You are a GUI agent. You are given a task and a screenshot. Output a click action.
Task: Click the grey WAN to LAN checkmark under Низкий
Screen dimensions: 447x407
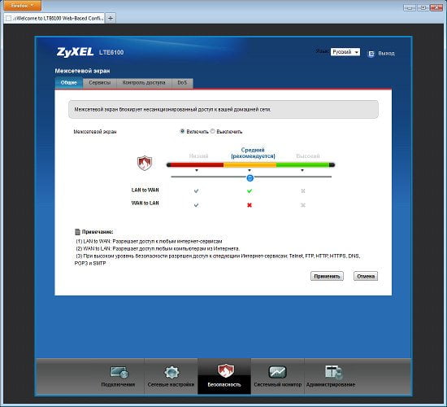pos(196,205)
